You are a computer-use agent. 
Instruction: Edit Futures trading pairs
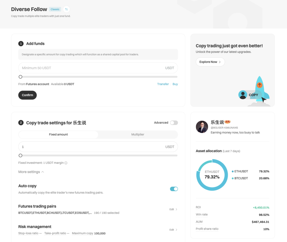(x=173, y=209)
